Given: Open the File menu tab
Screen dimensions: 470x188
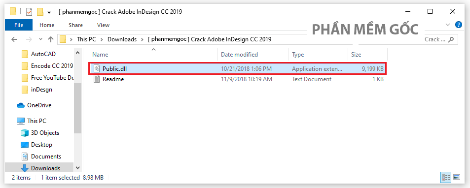Looking at the screenshot, I should (x=19, y=25).
